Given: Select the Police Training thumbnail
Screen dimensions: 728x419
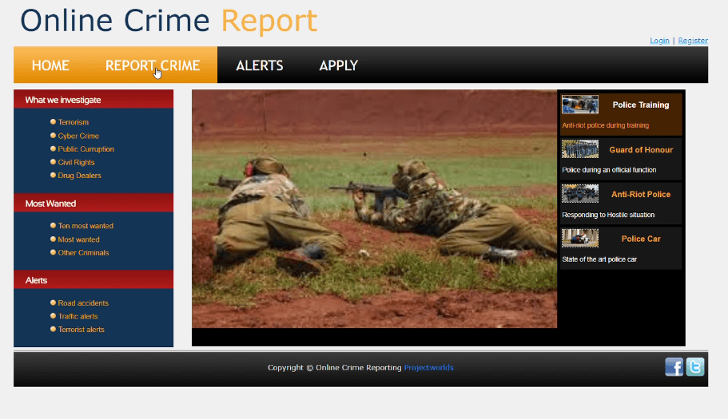Looking at the screenshot, I should [x=580, y=105].
